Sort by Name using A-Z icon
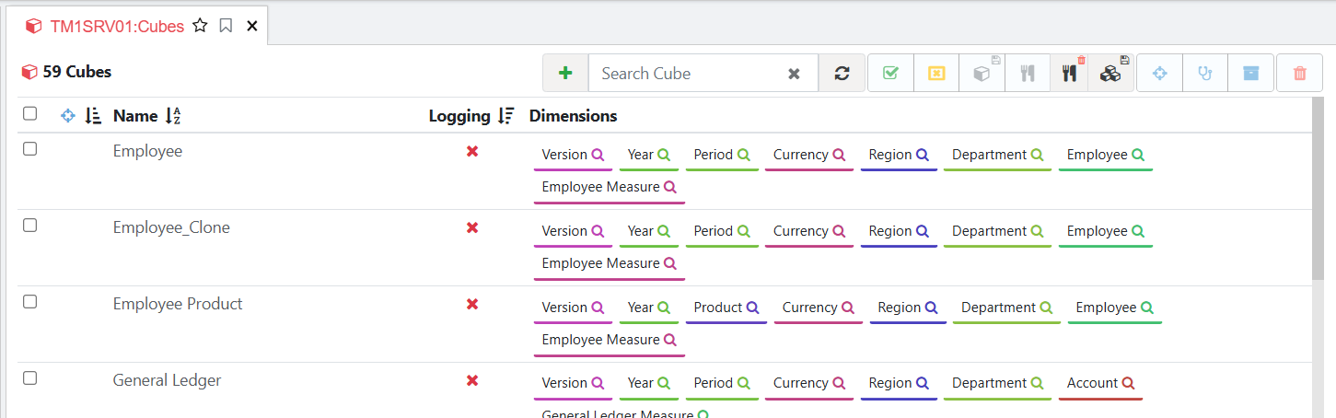 pyautogui.click(x=173, y=116)
